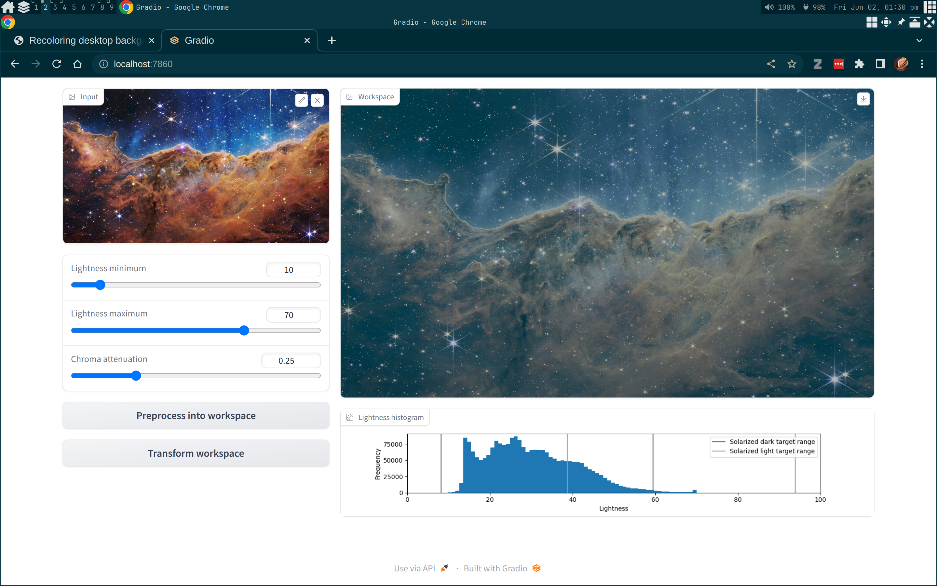Open a new browser tab
Image resolution: width=937 pixels, height=586 pixels.
point(332,40)
